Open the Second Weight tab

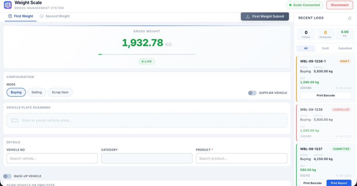click(55, 16)
